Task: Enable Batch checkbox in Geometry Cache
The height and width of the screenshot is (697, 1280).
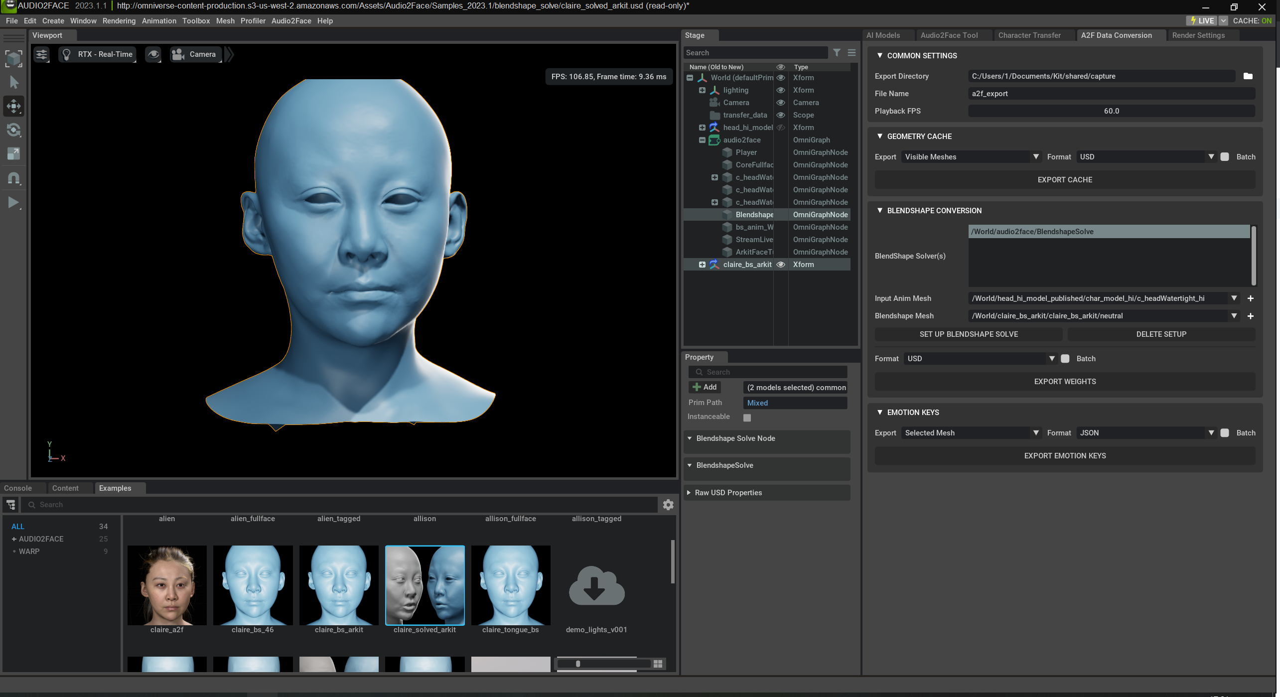Action: click(1225, 157)
